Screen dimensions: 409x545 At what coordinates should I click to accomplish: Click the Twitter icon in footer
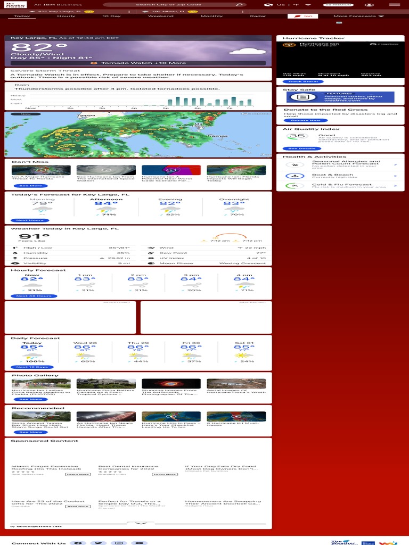(x=99, y=542)
